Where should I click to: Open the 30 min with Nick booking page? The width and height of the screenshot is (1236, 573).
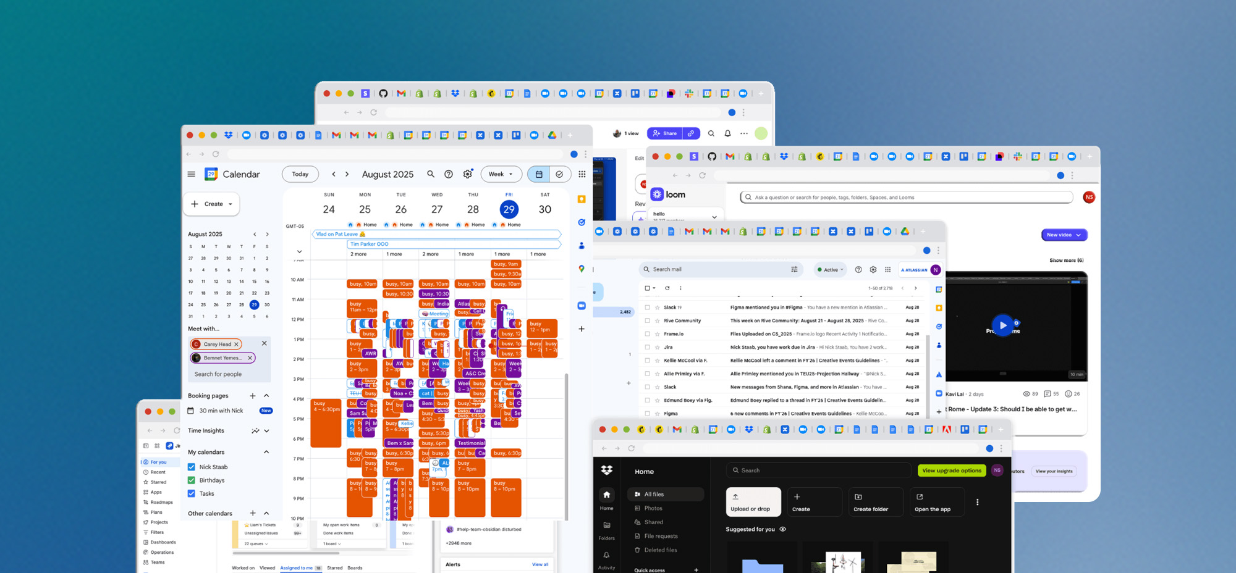click(221, 411)
